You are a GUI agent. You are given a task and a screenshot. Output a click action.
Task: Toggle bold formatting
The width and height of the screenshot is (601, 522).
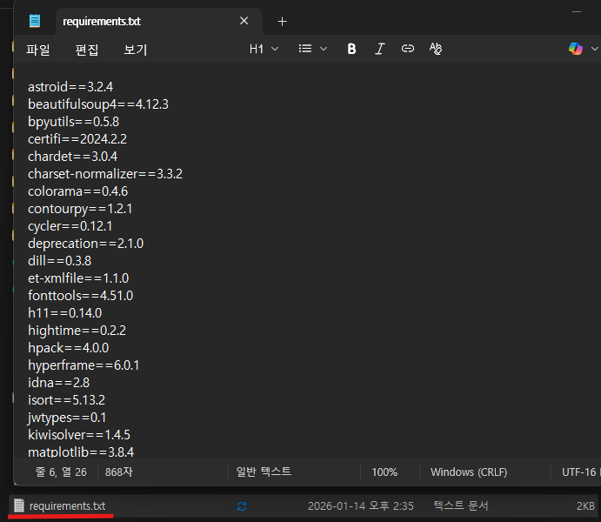(351, 49)
